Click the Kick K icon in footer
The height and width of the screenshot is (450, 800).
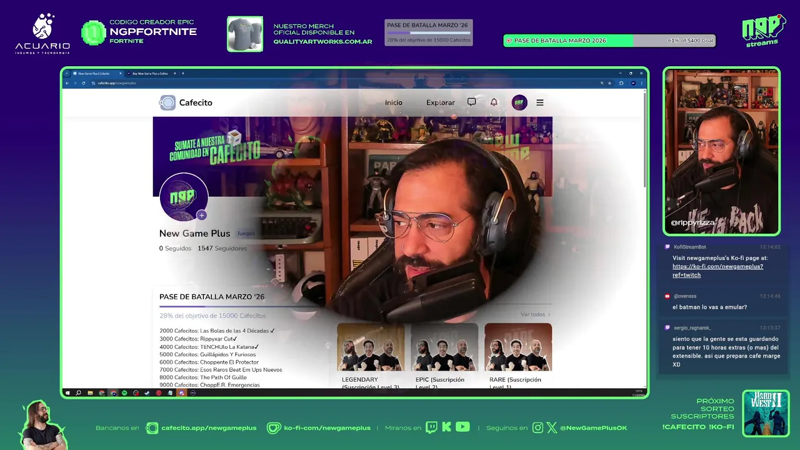point(446,427)
